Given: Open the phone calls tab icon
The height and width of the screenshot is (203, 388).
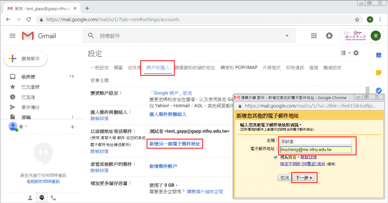Looking at the screenshot, I should [x=53, y=198].
